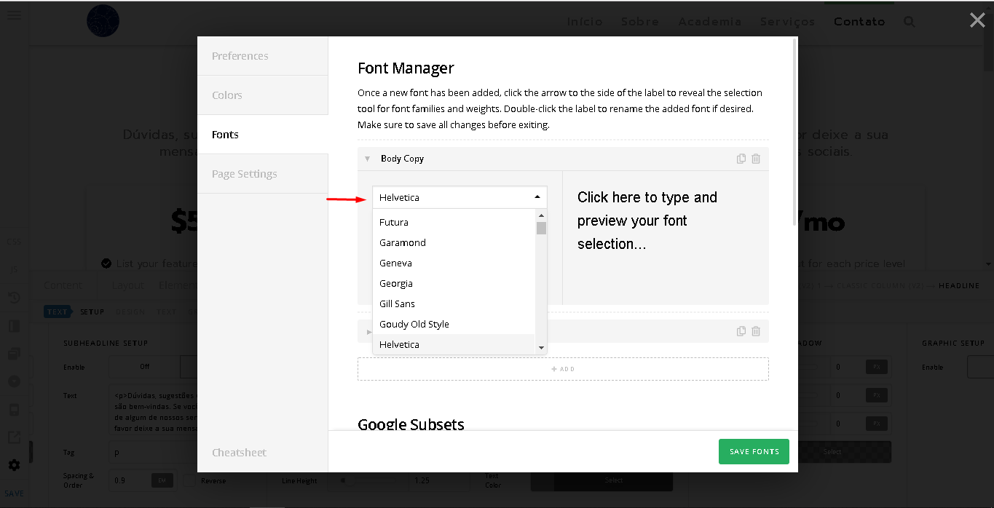Pick Geneva from the font options

[454, 263]
